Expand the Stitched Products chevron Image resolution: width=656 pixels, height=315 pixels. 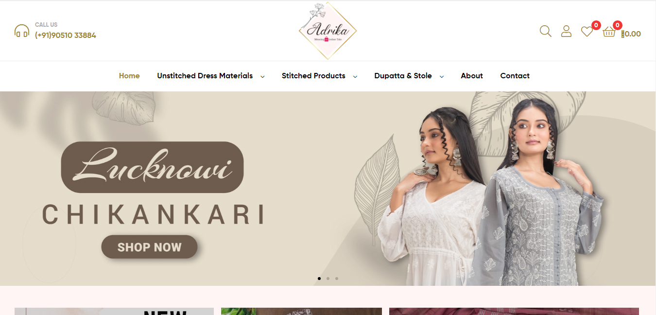pyautogui.click(x=355, y=76)
